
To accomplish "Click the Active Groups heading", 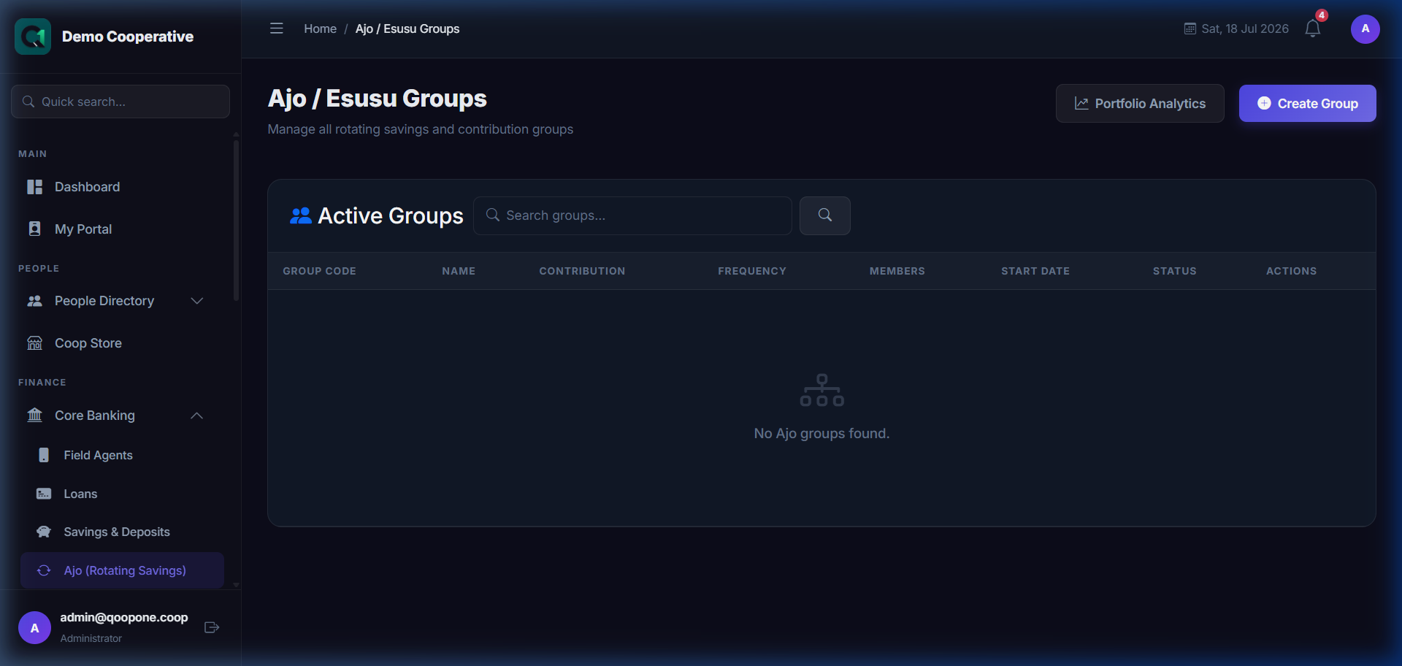I will click(x=391, y=216).
